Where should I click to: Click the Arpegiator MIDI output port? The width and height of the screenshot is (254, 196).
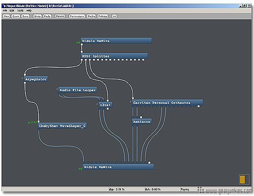25,83
